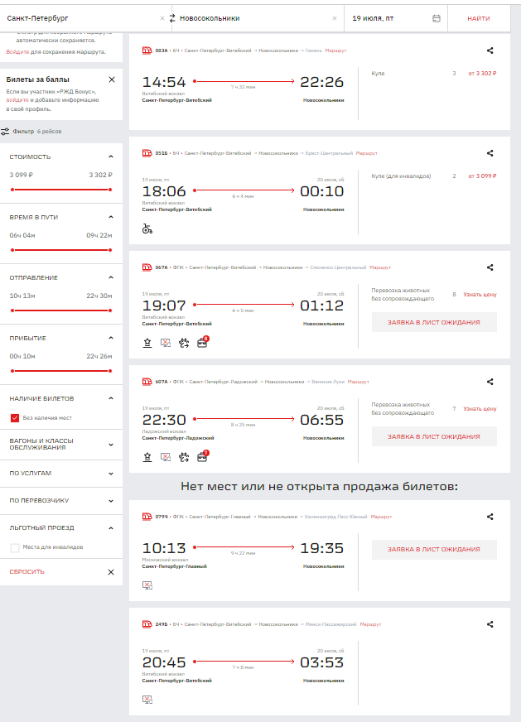Click the luggage icon on train 607А
The image size is (521, 722).
point(202,456)
